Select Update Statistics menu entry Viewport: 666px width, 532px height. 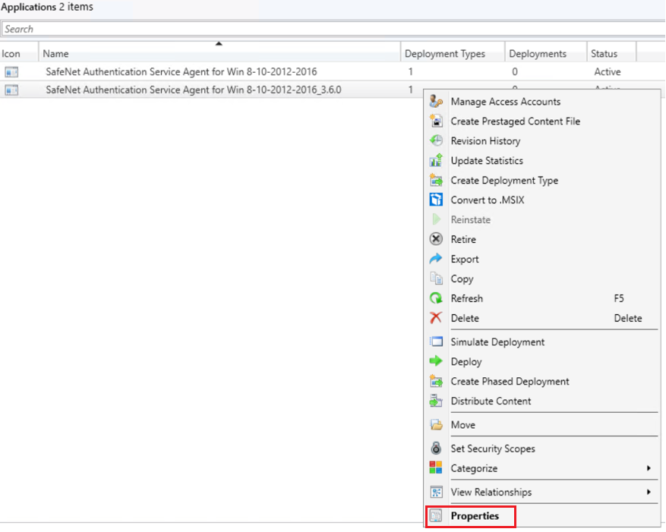click(x=542, y=160)
